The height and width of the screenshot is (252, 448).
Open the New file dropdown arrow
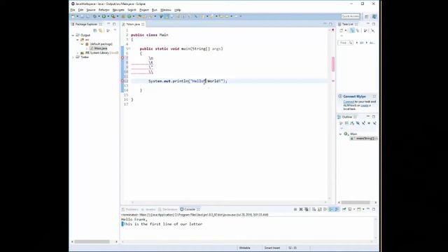pos(78,17)
